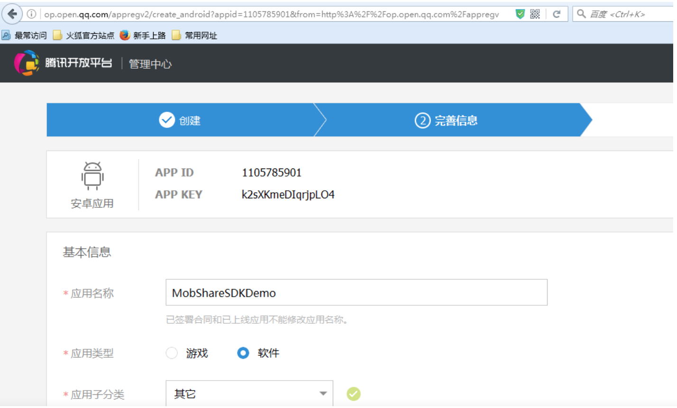Reload the page with the refresh icon
This screenshot has height=408, width=677.
click(557, 14)
